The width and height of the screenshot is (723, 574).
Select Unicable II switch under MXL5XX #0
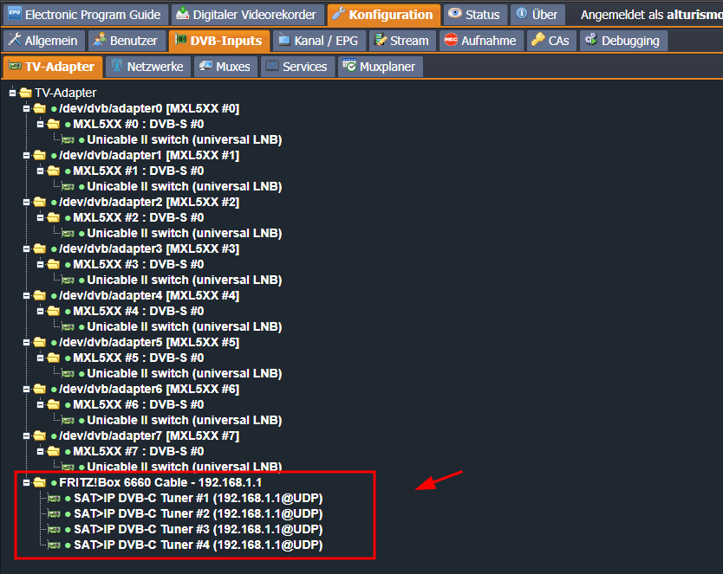185,140
